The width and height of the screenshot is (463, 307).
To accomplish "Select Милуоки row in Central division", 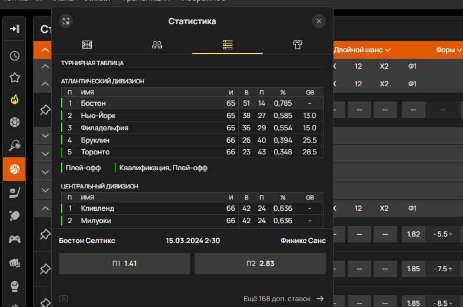I will click(192, 221).
